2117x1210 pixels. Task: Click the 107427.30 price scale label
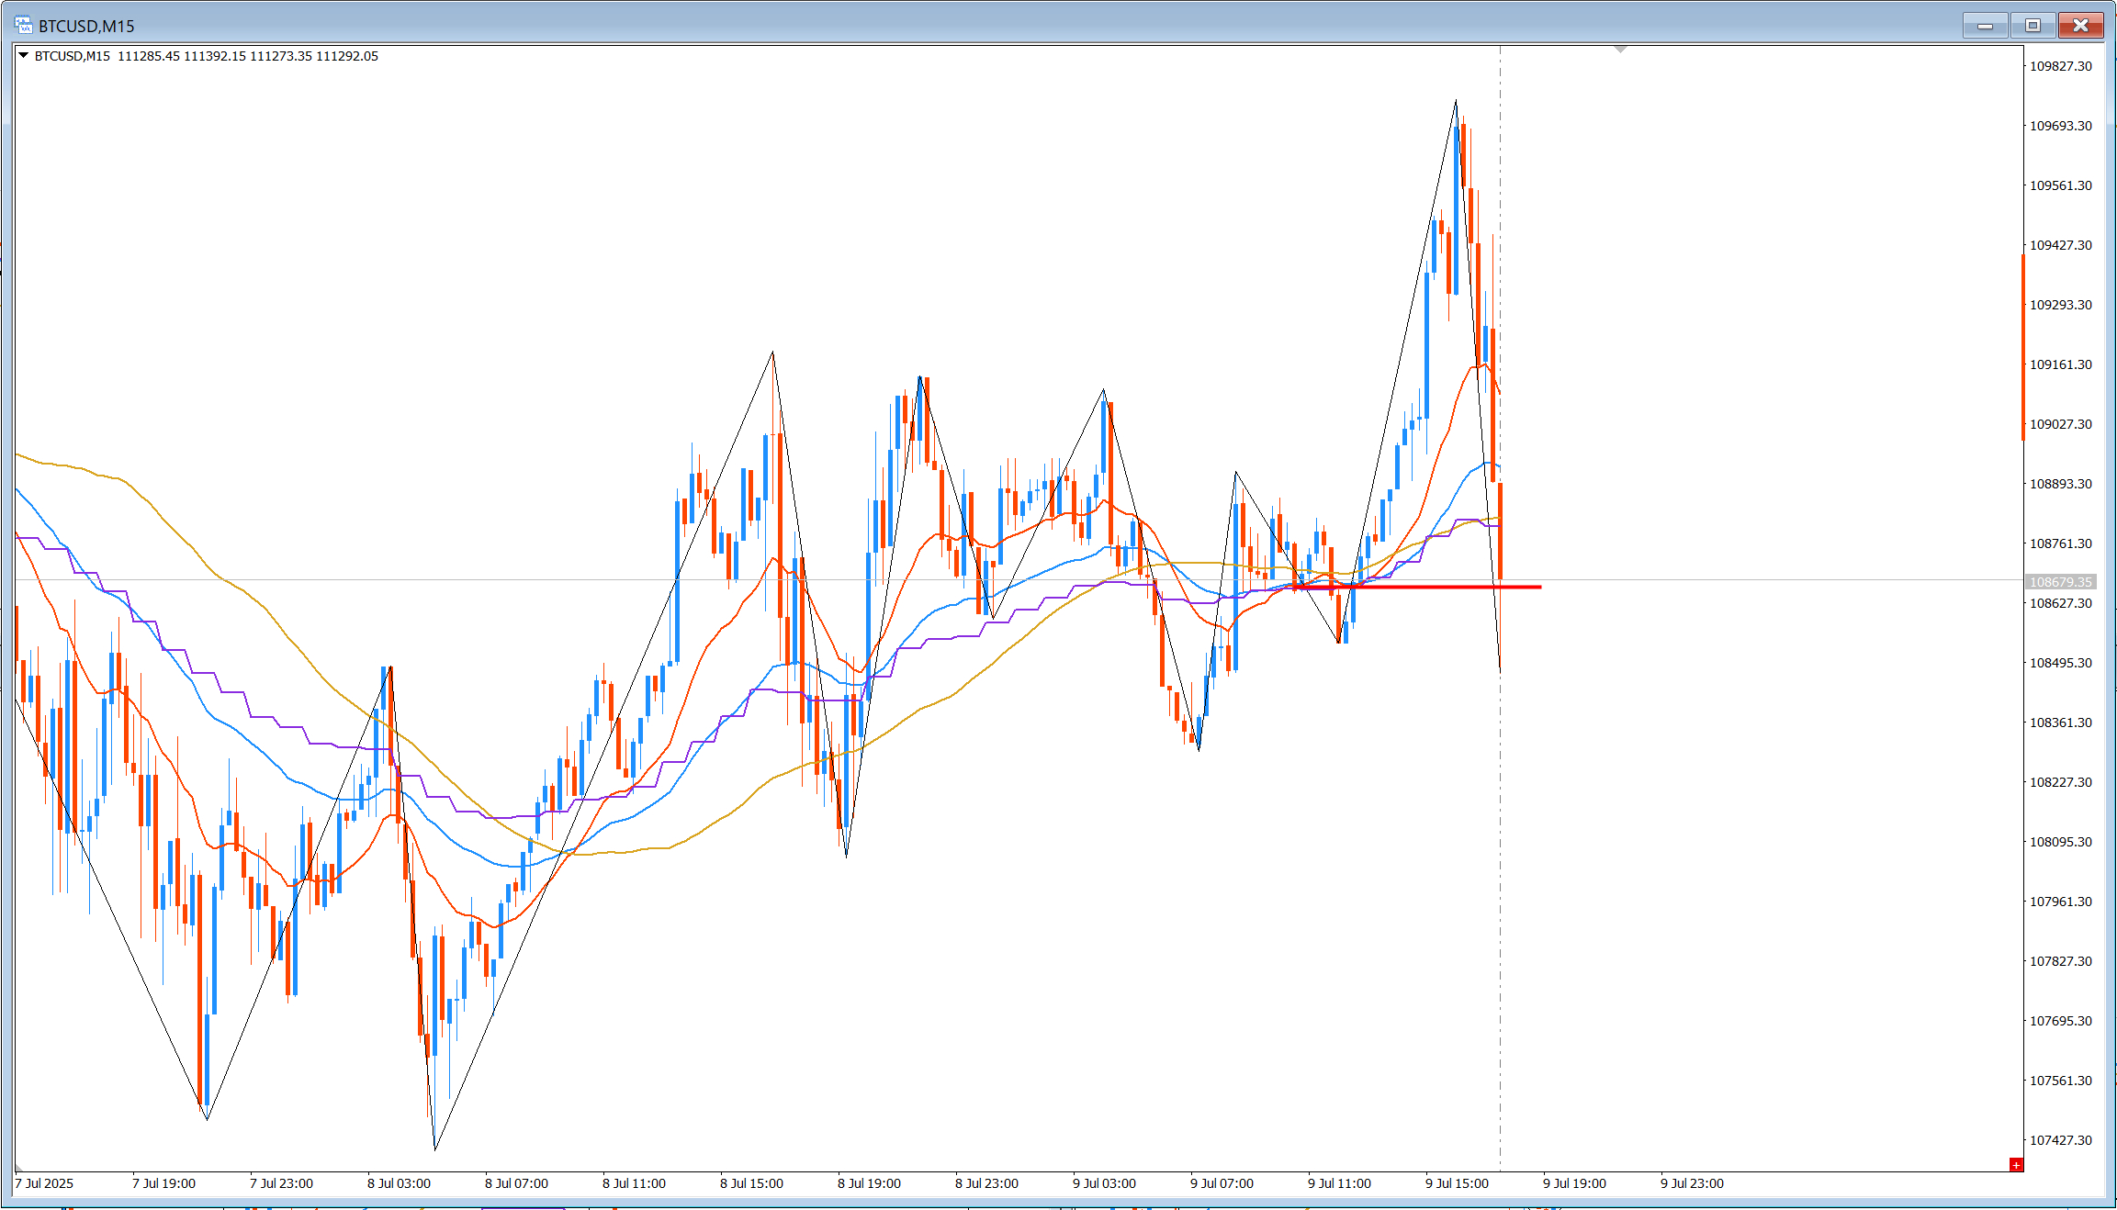[2060, 1140]
